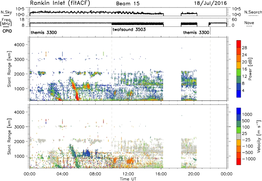Click the "themis 3300" label before 22:00 marker

point(196,32)
